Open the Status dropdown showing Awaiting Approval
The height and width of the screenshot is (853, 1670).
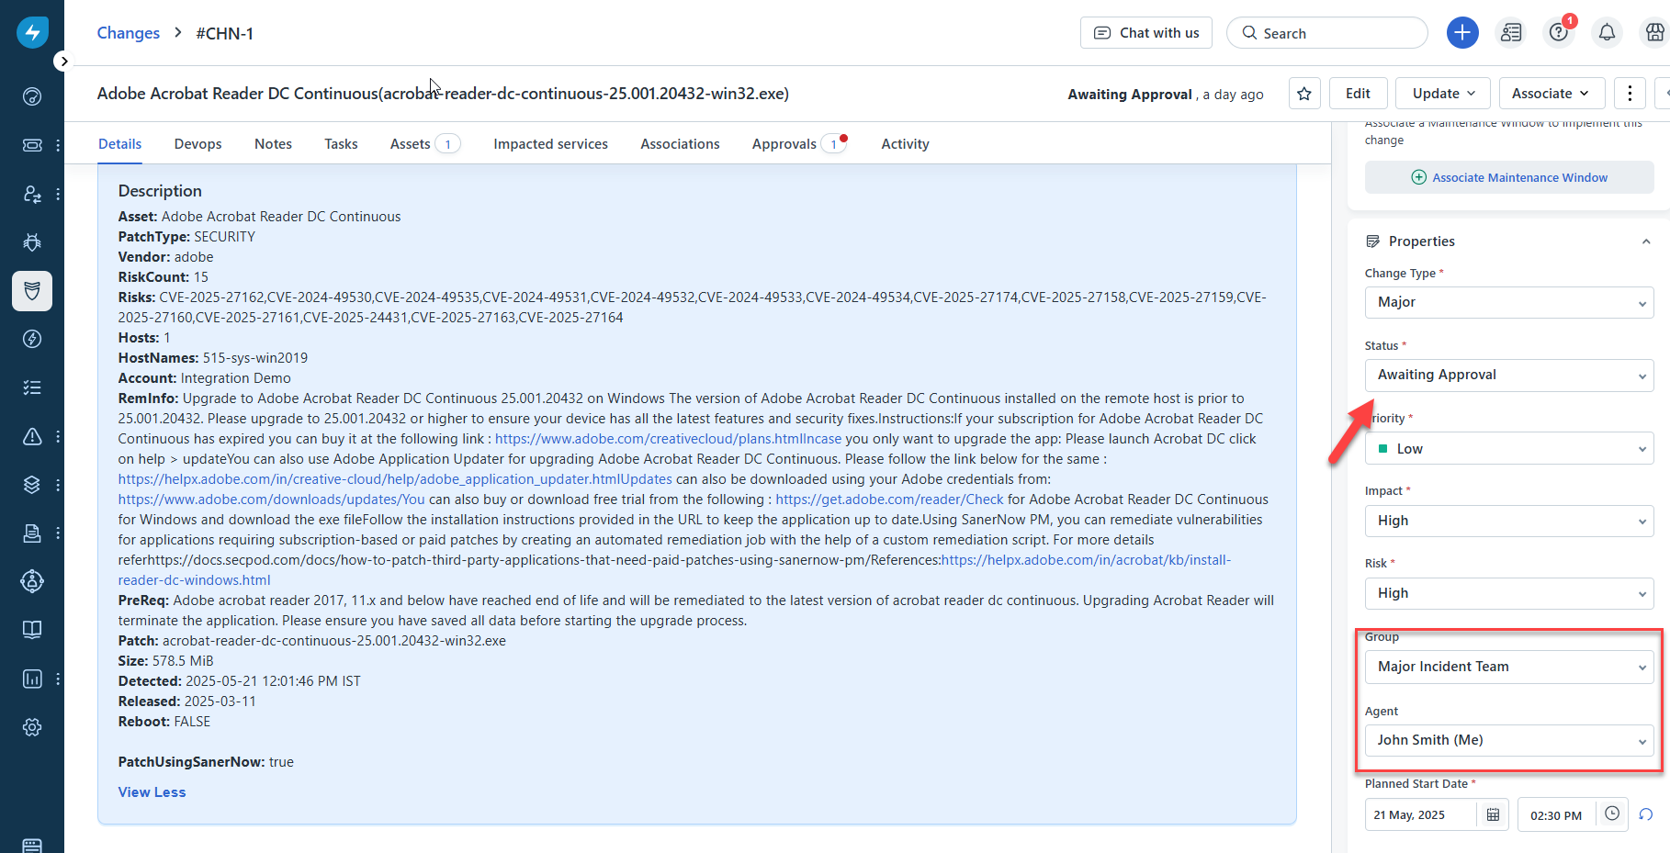[x=1509, y=375]
